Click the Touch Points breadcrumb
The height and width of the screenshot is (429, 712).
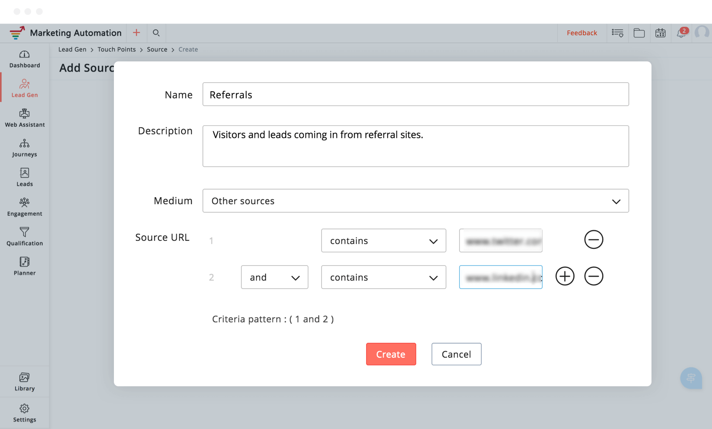click(117, 49)
